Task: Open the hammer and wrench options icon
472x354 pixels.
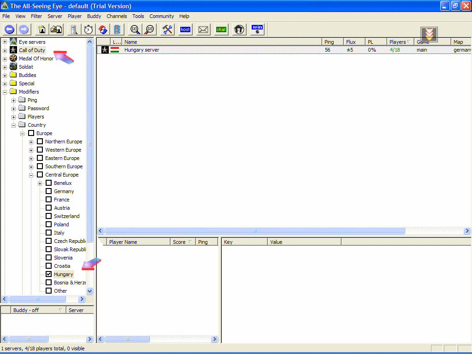Action: pyautogui.click(x=167, y=29)
